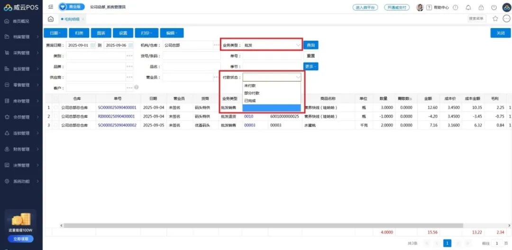Screen dimensions: 512x250
Task: Open the notification bell icon
Action: tap(468, 8)
